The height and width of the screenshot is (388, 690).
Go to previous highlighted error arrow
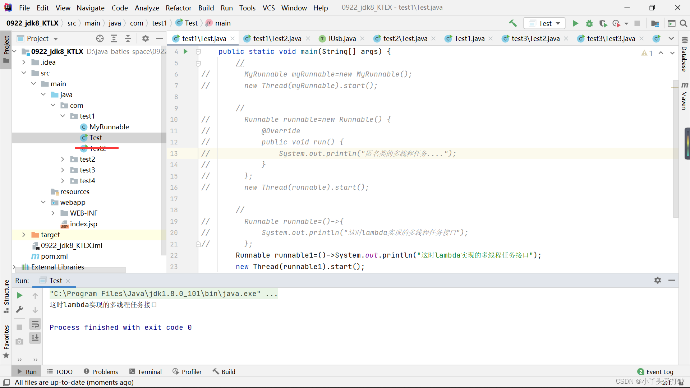click(x=661, y=53)
